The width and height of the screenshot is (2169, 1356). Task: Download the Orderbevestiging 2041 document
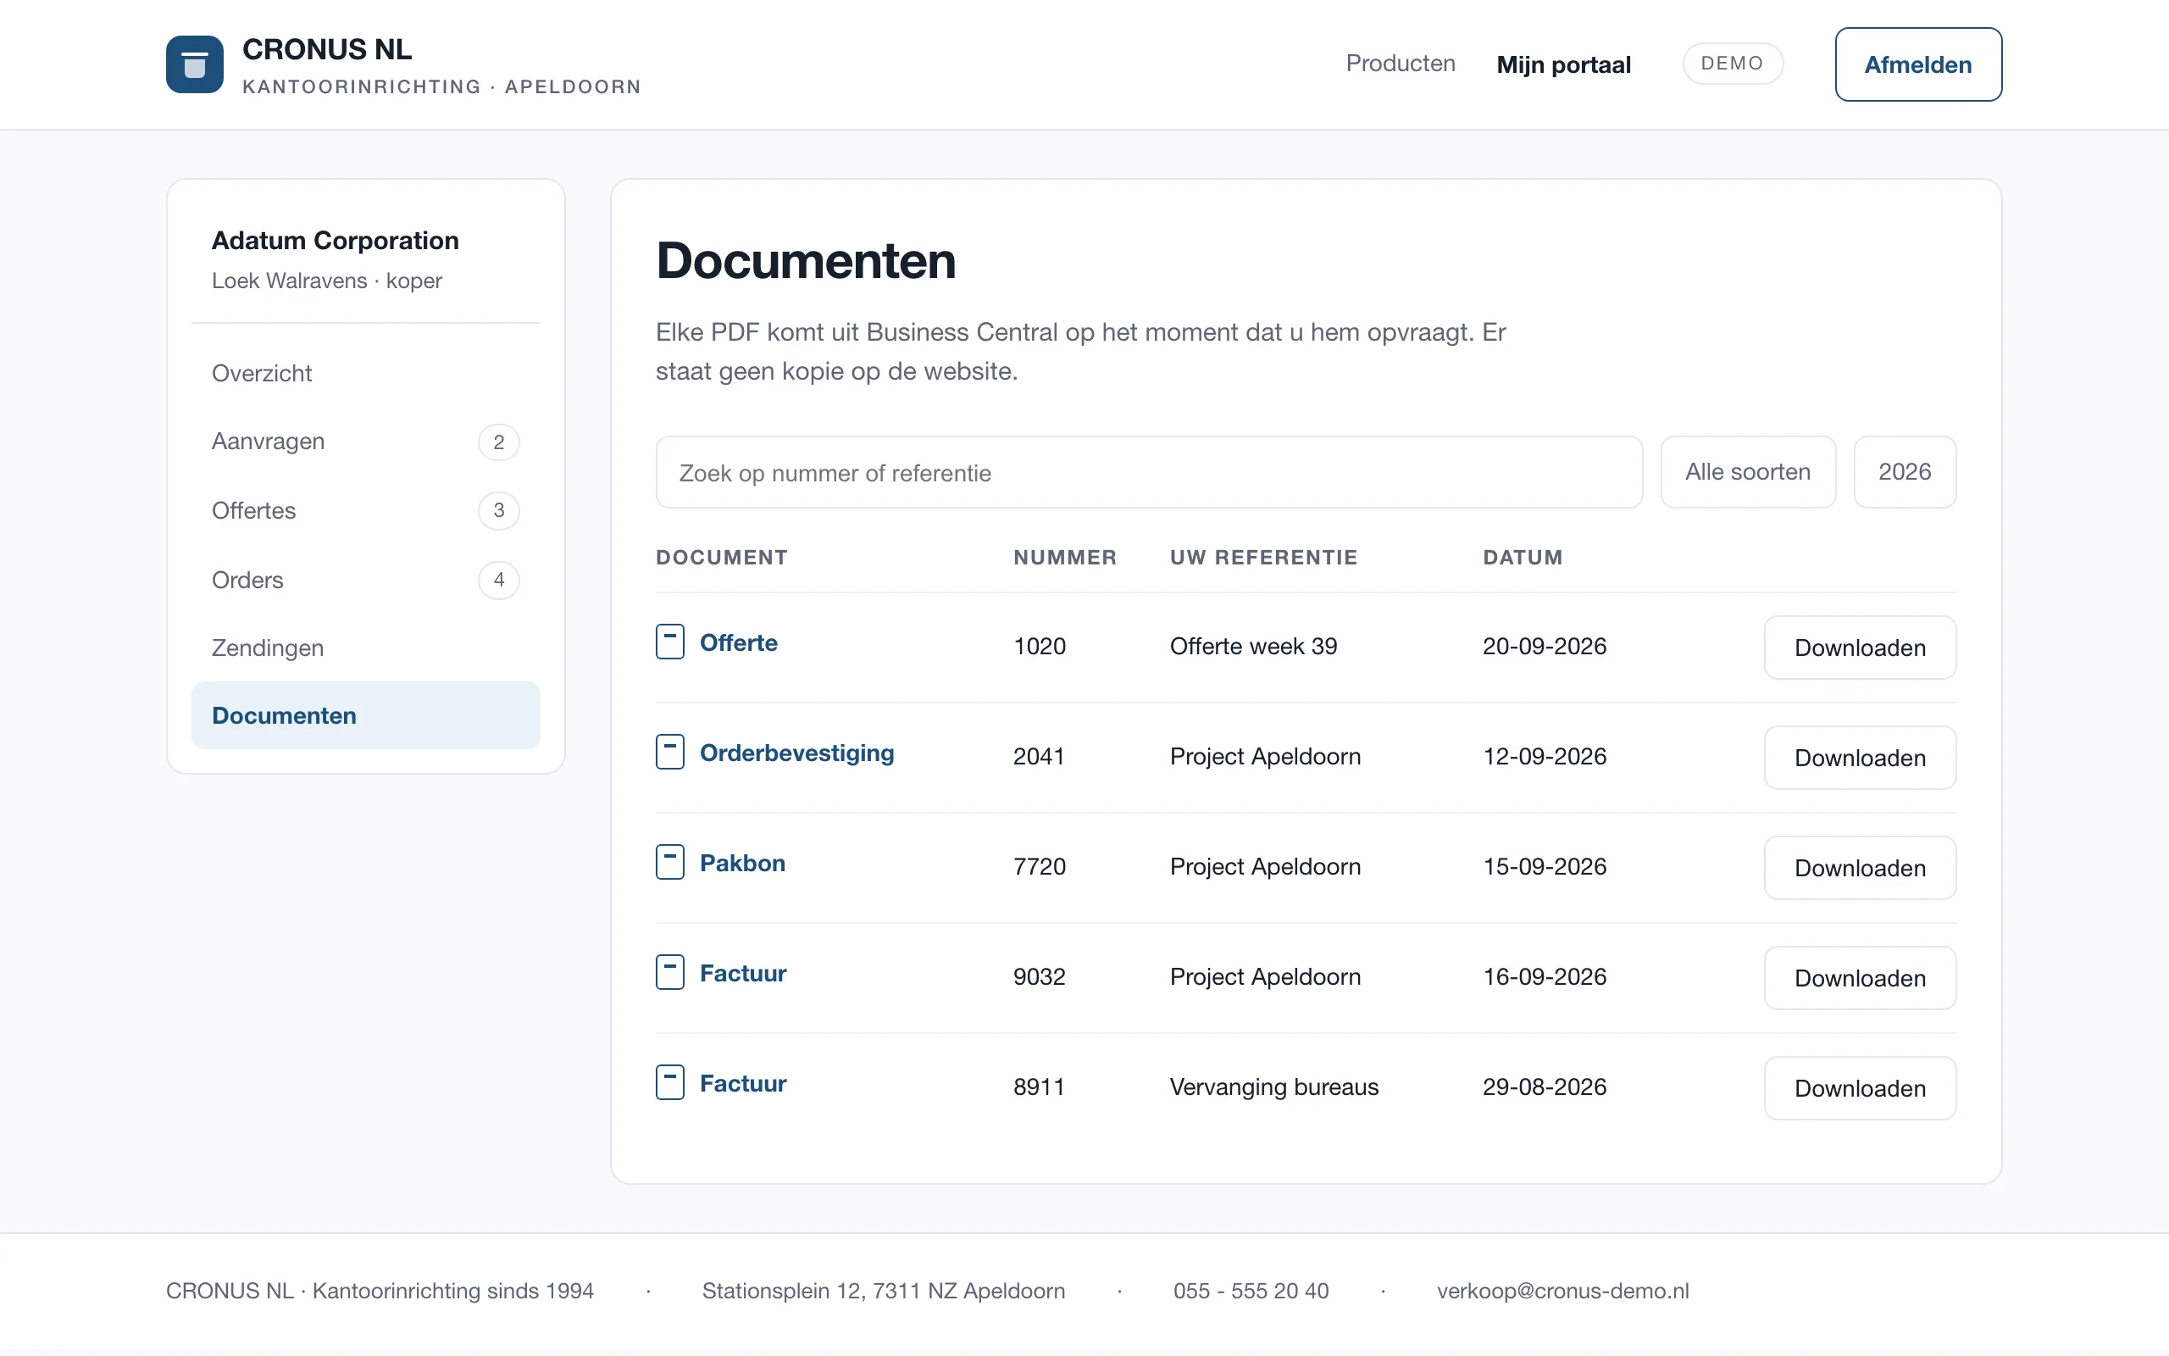pos(1860,758)
